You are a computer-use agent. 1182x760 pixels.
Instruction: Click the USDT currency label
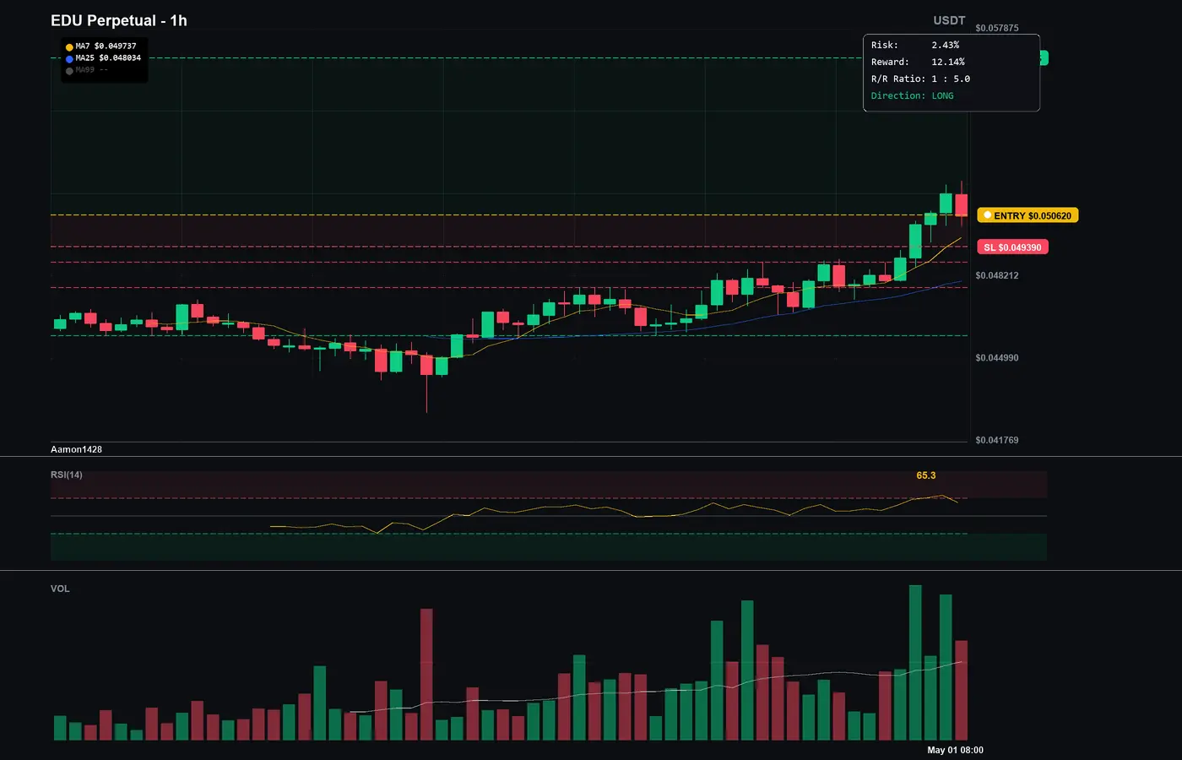(x=949, y=20)
